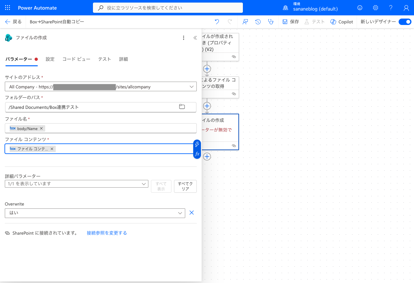Screen dimensions: 414x283
Task: Select the ファイル コンテンツの取得 card
Action: [220, 87]
